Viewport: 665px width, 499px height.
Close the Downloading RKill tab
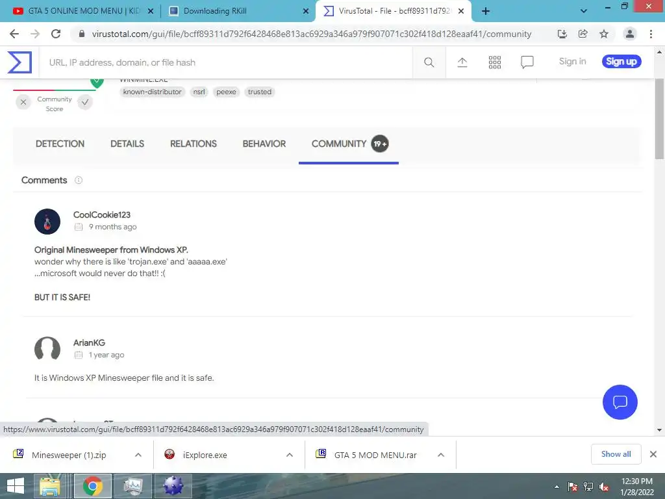click(306, 11)
